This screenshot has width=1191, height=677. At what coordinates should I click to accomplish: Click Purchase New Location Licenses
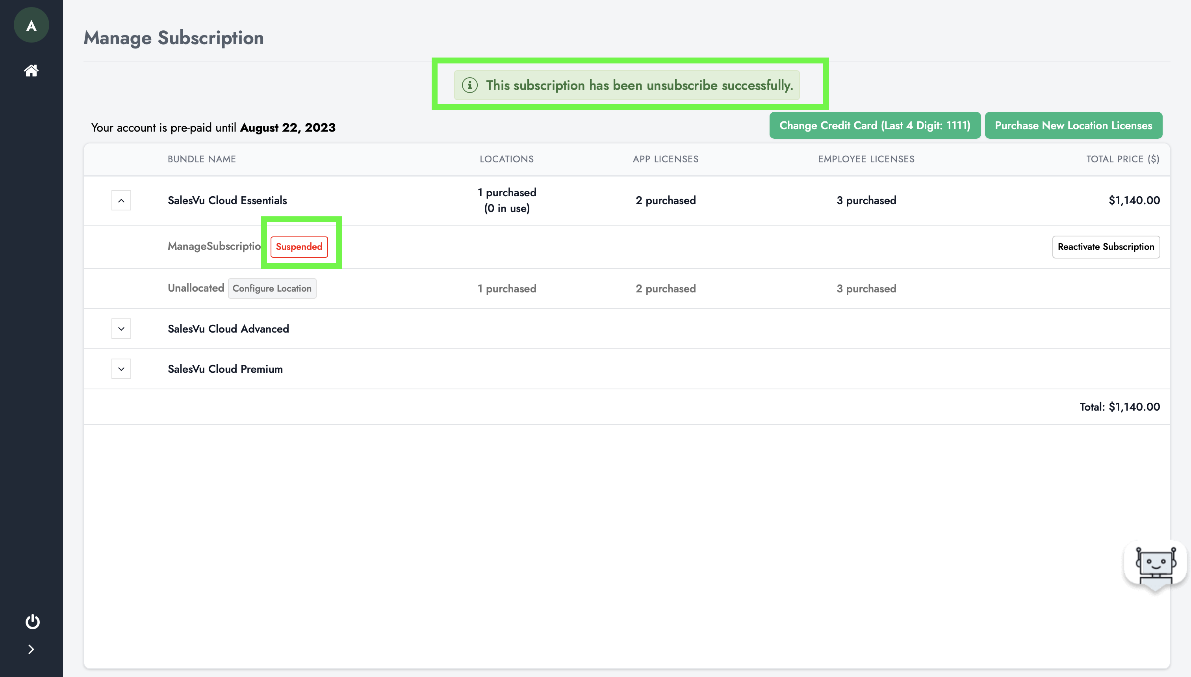coord(1073,126)
